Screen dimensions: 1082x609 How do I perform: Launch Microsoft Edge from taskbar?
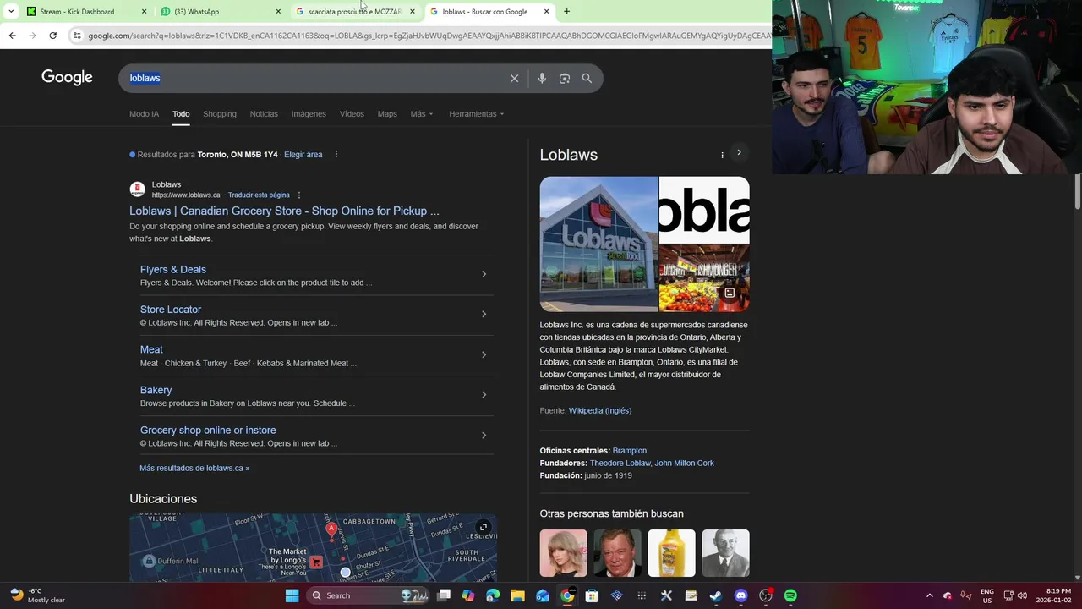click(493, 595)
